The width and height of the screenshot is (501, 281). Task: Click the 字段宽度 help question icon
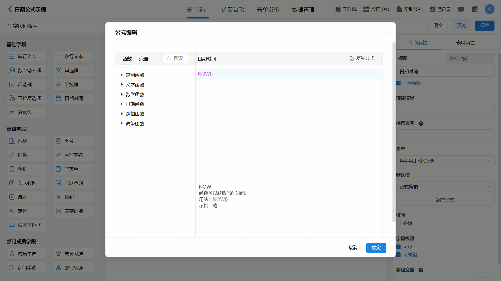[x=421, y=270]
